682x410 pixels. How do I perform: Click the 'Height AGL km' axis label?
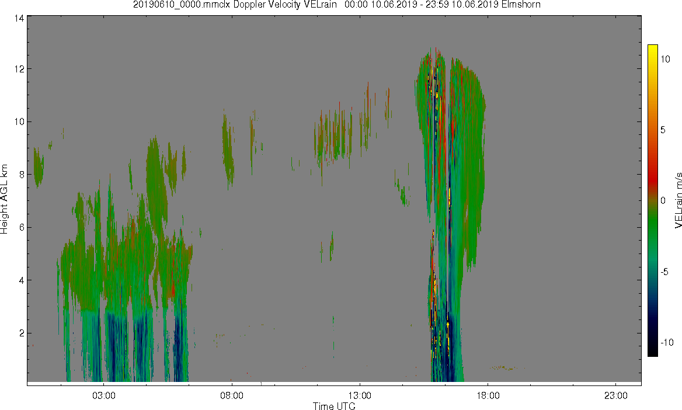4,199
